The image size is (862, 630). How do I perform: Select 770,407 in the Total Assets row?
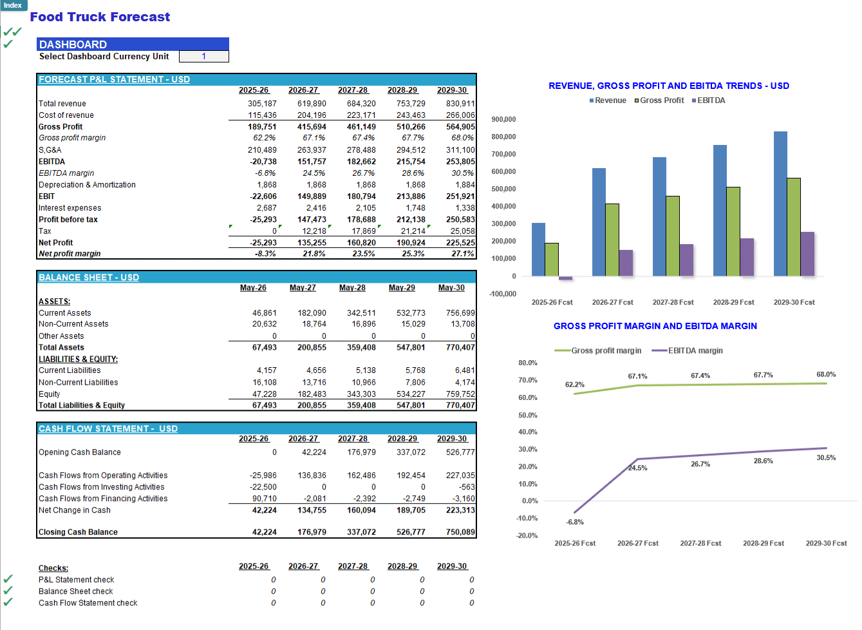tap(460, 347)
